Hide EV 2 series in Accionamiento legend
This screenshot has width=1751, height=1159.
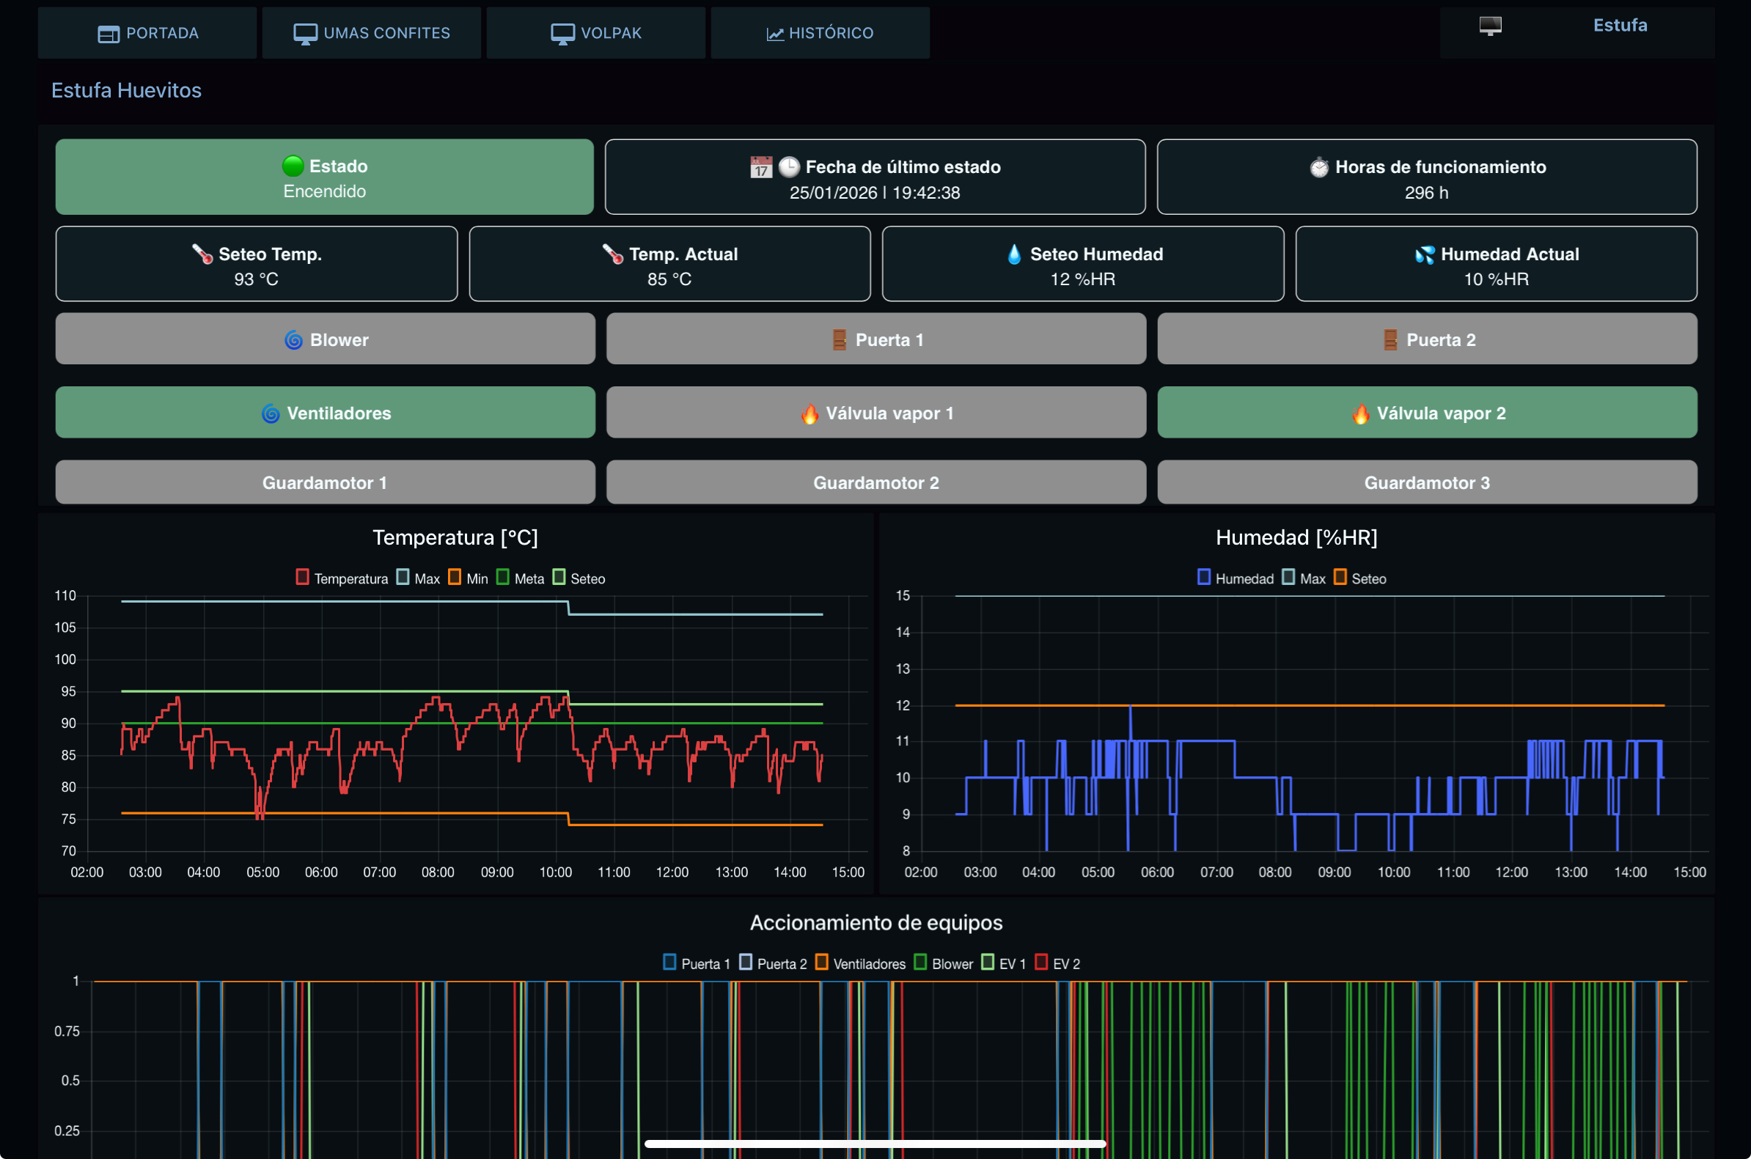1040,963
